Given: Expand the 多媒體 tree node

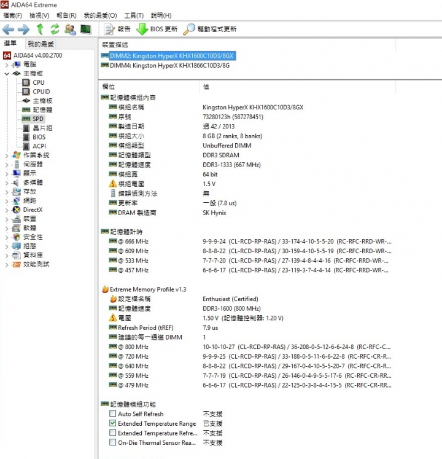Looking at the screenshot, I should [7, 182].
